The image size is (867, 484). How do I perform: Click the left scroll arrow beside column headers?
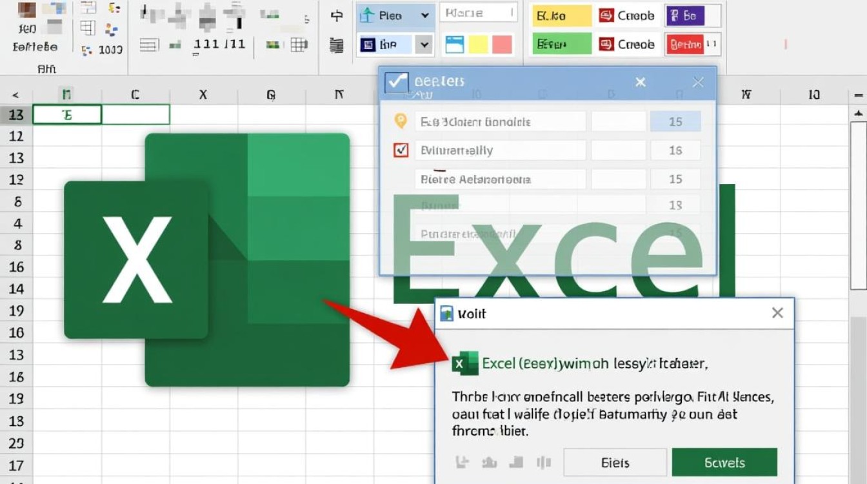coord(16,95)
